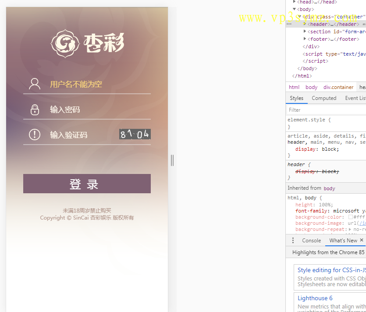Click the user avatar icon beside username
The height and width of the screenshot is (312, 366).
click(x=35, y=84)
